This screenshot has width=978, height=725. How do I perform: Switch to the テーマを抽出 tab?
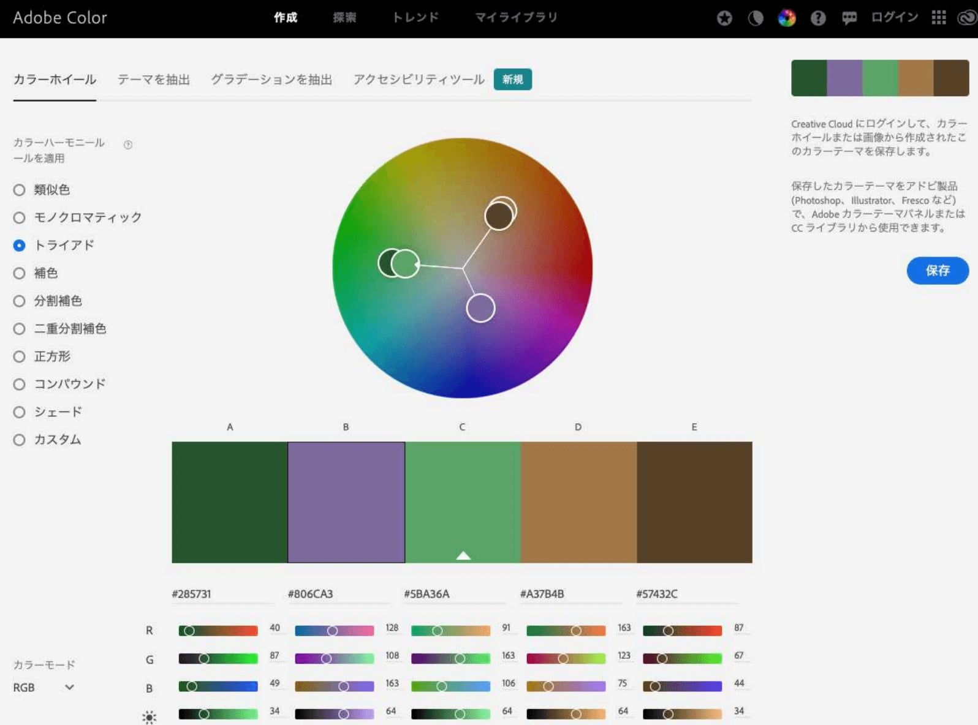154,80
